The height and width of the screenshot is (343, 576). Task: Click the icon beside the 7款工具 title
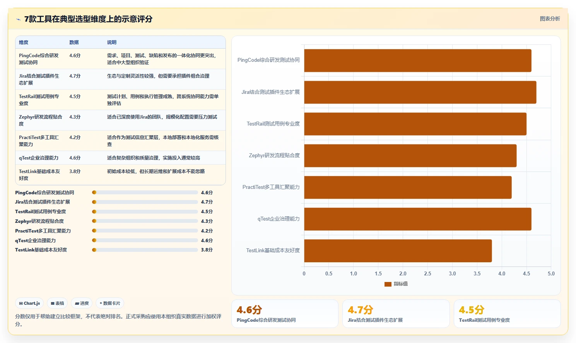tap(18, 19)
